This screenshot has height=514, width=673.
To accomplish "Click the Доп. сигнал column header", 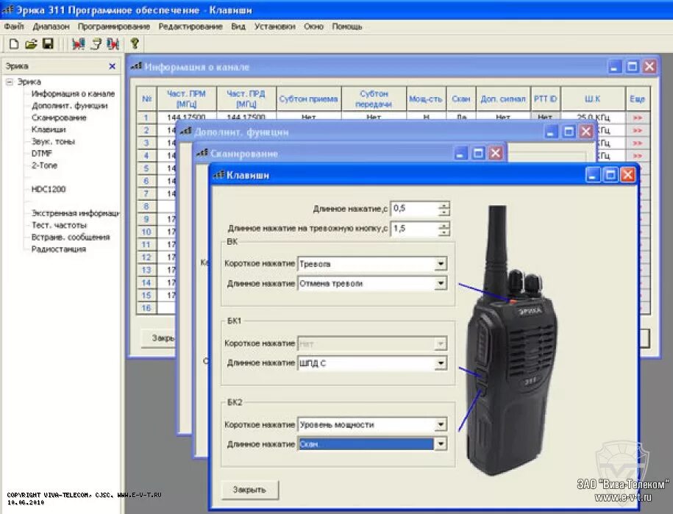I will tap(503, 99).
